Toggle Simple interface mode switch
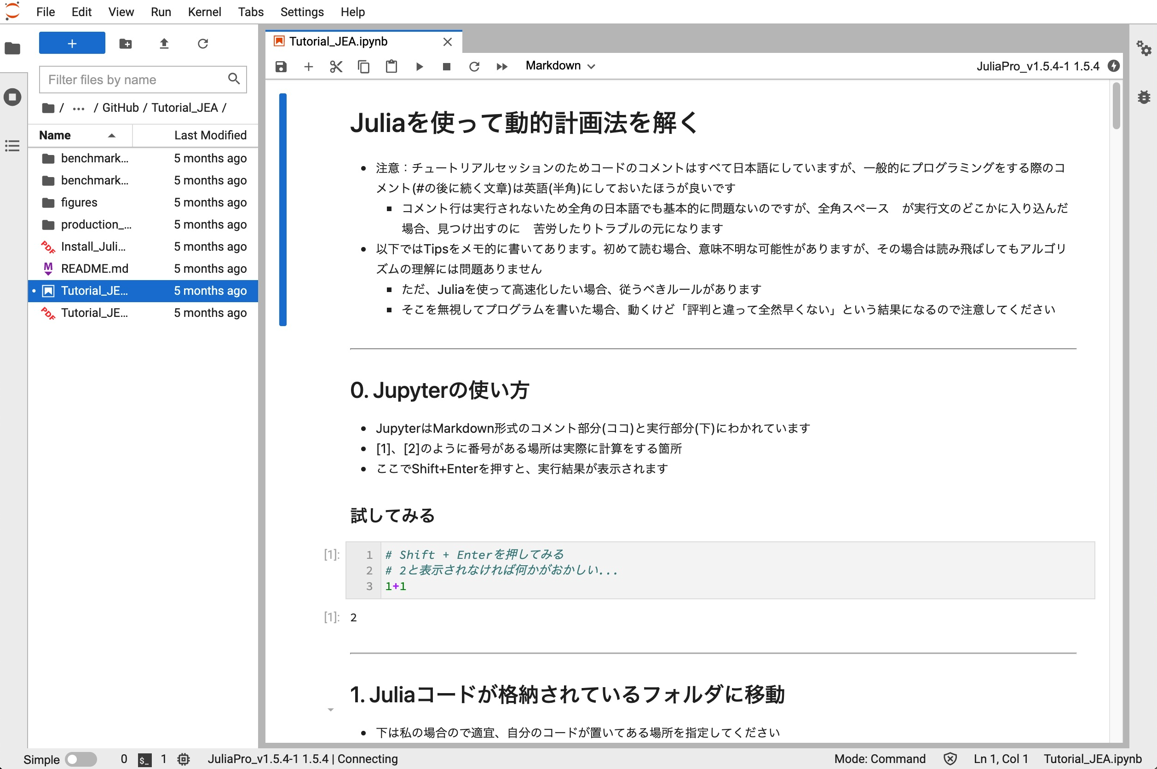 click(81, 760)
